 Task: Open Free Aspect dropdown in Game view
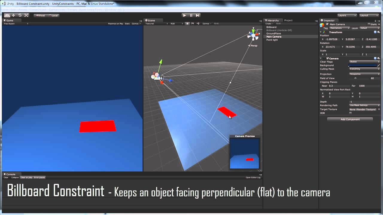click(x=16, y=24)
